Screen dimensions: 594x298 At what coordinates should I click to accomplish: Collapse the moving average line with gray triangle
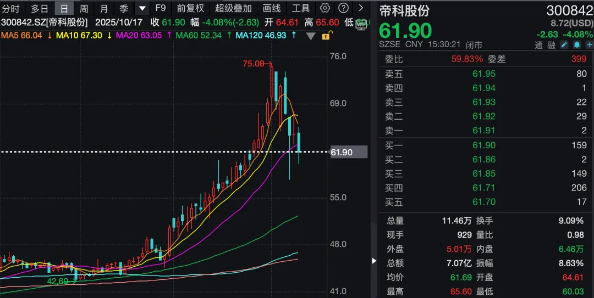pyautogui.click(x=311, y=36)
